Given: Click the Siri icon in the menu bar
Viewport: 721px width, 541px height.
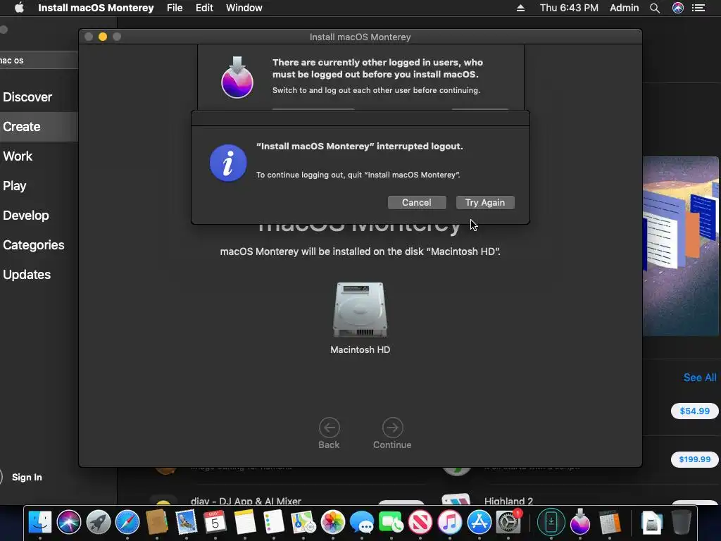Looking at the screenshot, I should click(678, 8).
